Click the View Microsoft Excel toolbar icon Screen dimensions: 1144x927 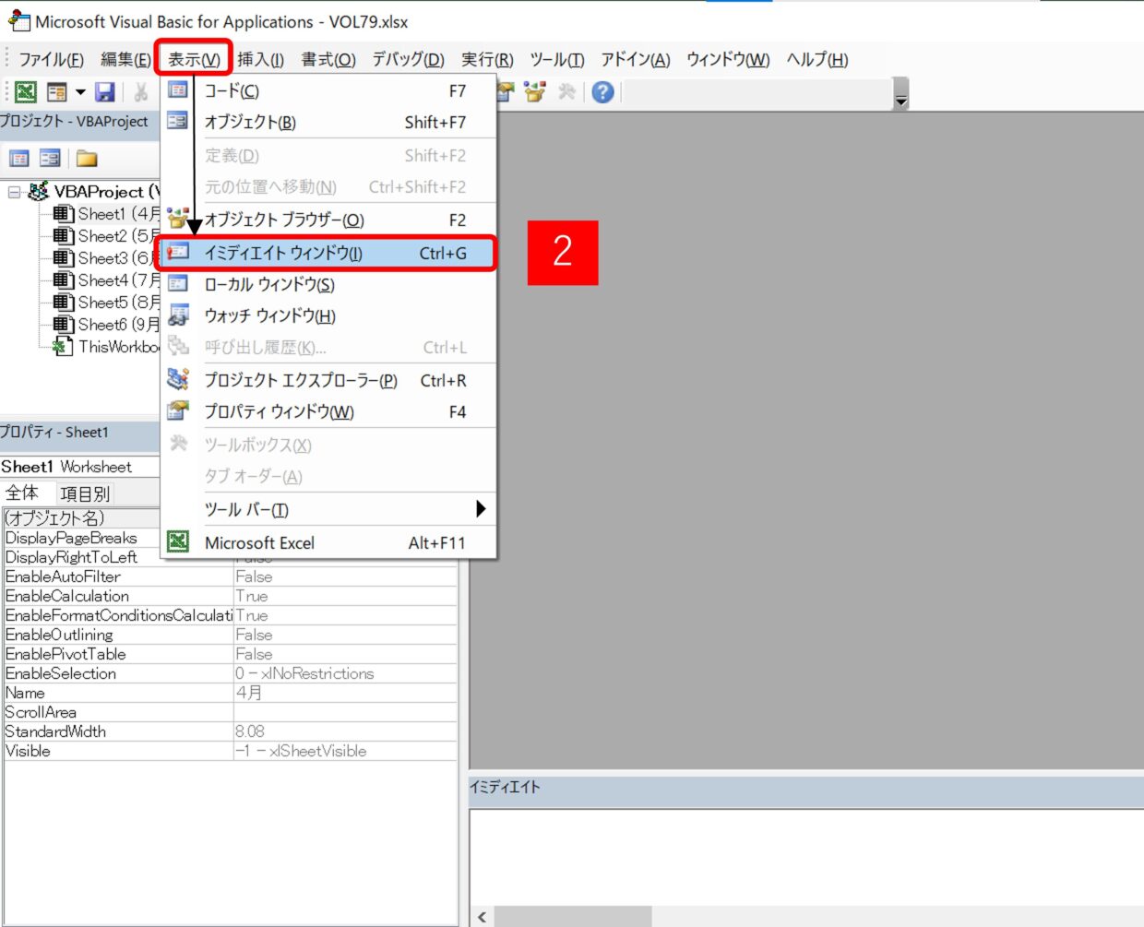click(x=26, y=91)
